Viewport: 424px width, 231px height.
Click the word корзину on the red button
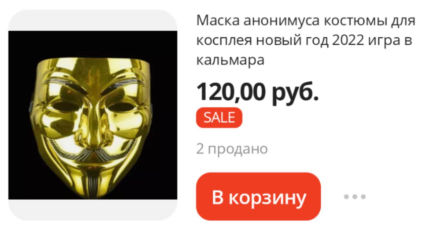(x=268, y=197)
